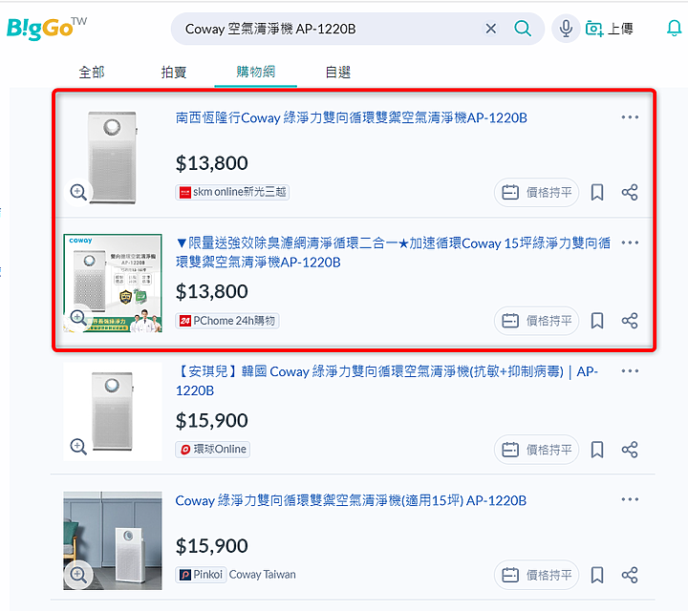Click skm online product thumbnail

tap(113, 157)
